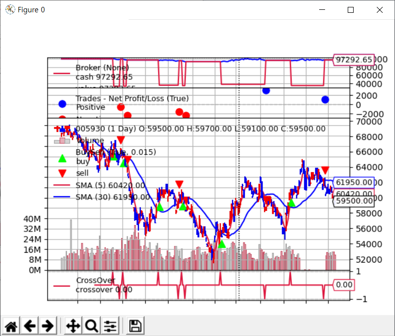Go forward to next view arrow
Image resolution: width=395 pixels, height=336 pixels.
point(48,326)
